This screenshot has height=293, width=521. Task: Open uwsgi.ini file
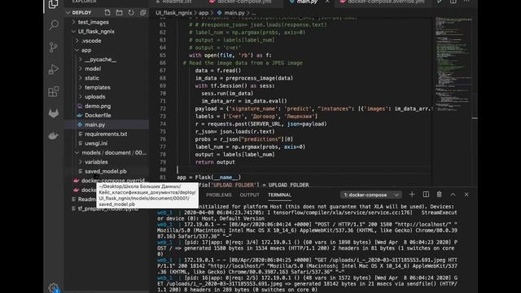tap(96, 143)
